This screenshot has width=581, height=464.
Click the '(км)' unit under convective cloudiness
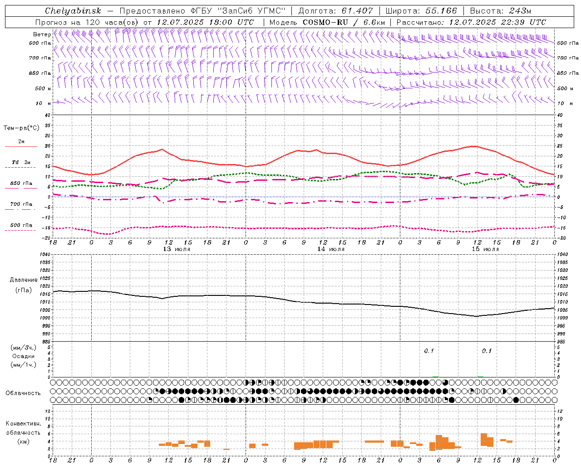[x=24, y=441]
